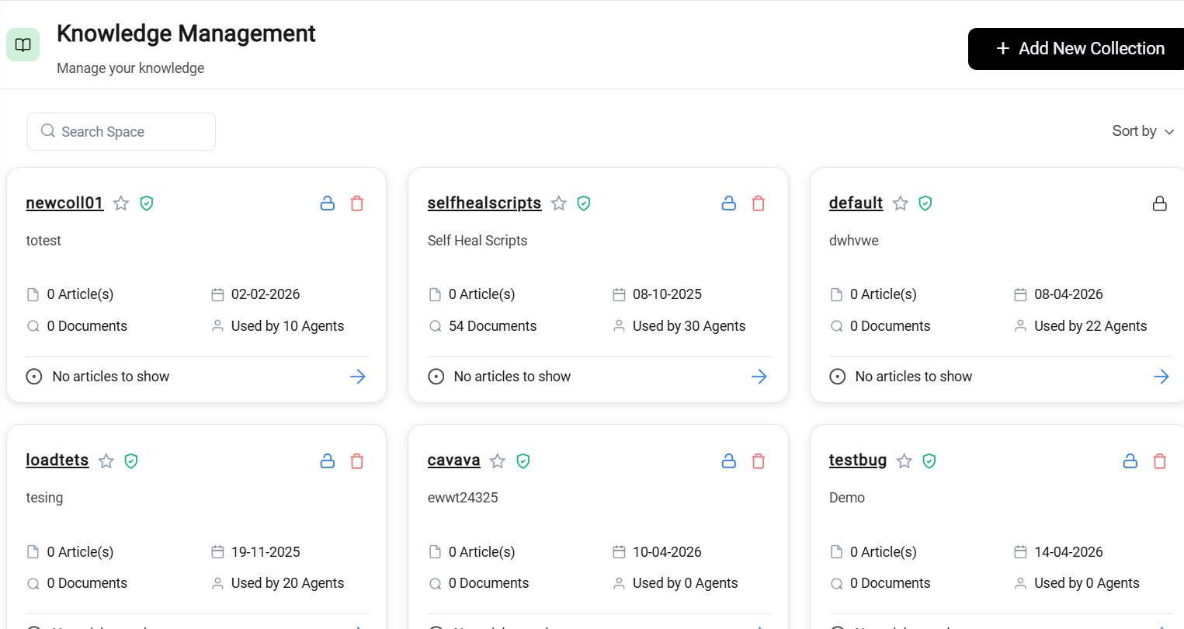Click Add New Collection button
The height and width of the screenshot is (629, 1184).
[x=1076, y=49]
